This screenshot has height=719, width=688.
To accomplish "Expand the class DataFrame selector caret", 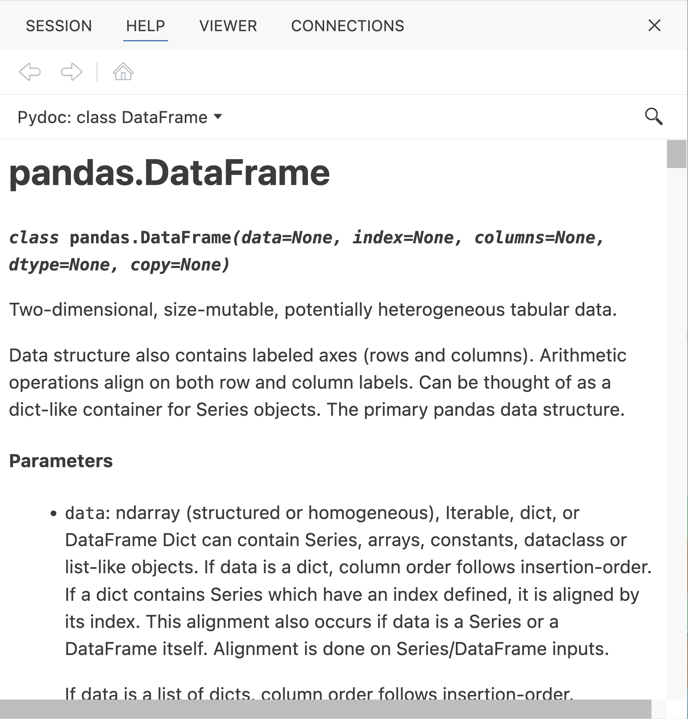I will [218, 117].
